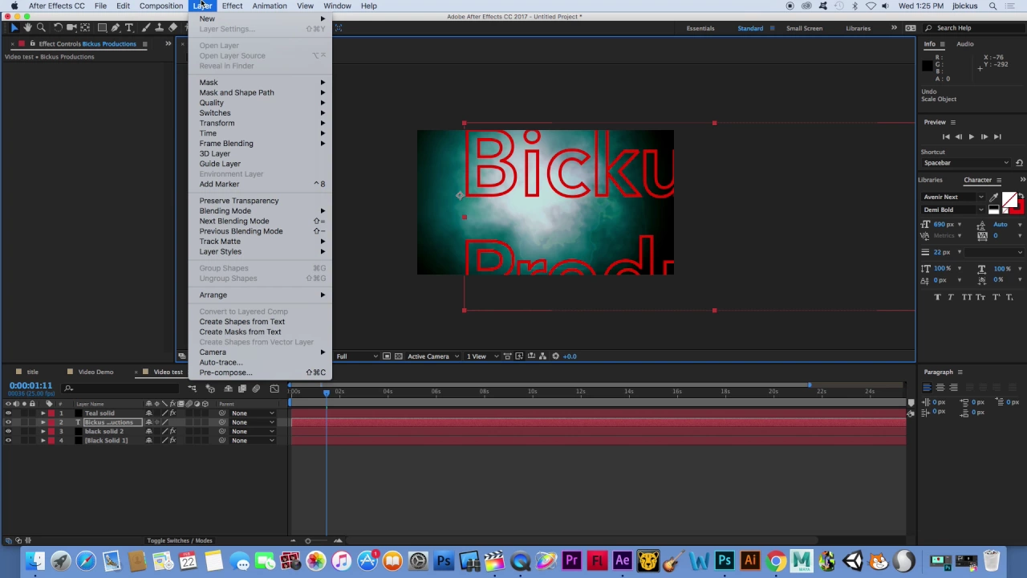Open the Spacebar shortcut dropdown
The image size is (1027, 578).
pyautogui.click(x=966, y=163)
